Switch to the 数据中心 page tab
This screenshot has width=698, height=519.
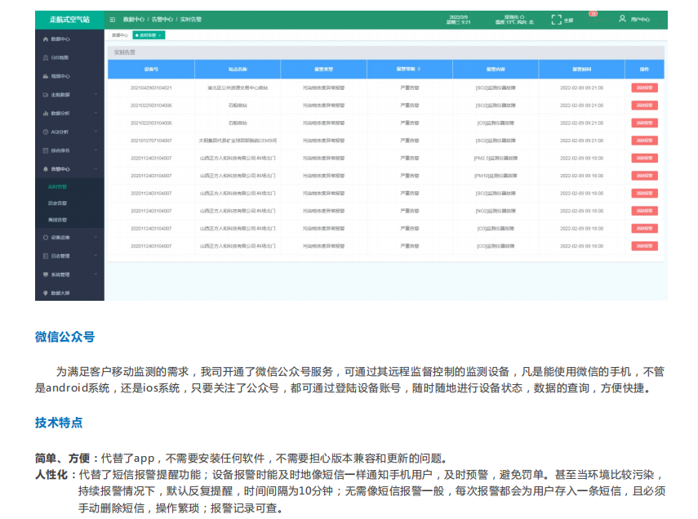pyautogui.click(x=120, y=35)
